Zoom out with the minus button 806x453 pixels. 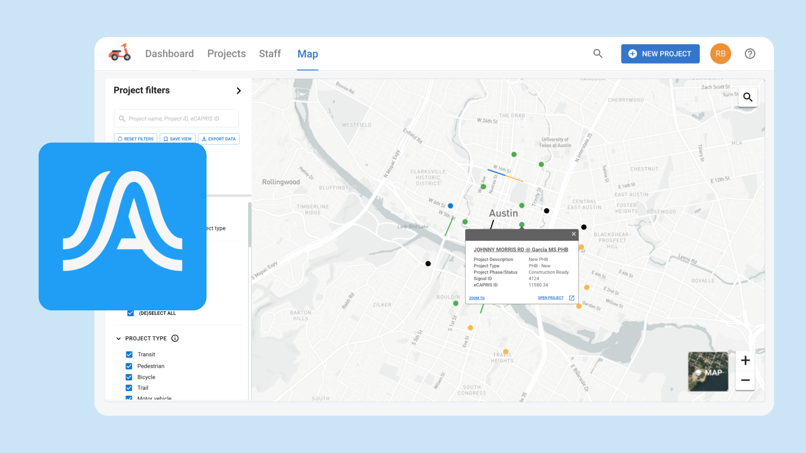pos(745,380)
